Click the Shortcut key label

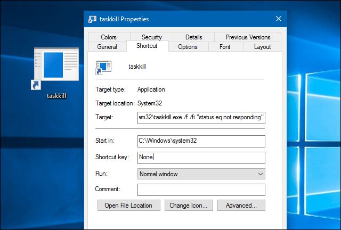[x=112, y=157]
